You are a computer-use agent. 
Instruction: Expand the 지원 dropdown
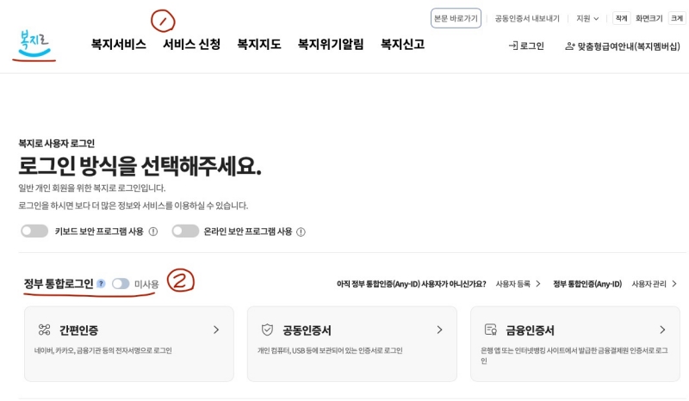click(x=587, y=18)
